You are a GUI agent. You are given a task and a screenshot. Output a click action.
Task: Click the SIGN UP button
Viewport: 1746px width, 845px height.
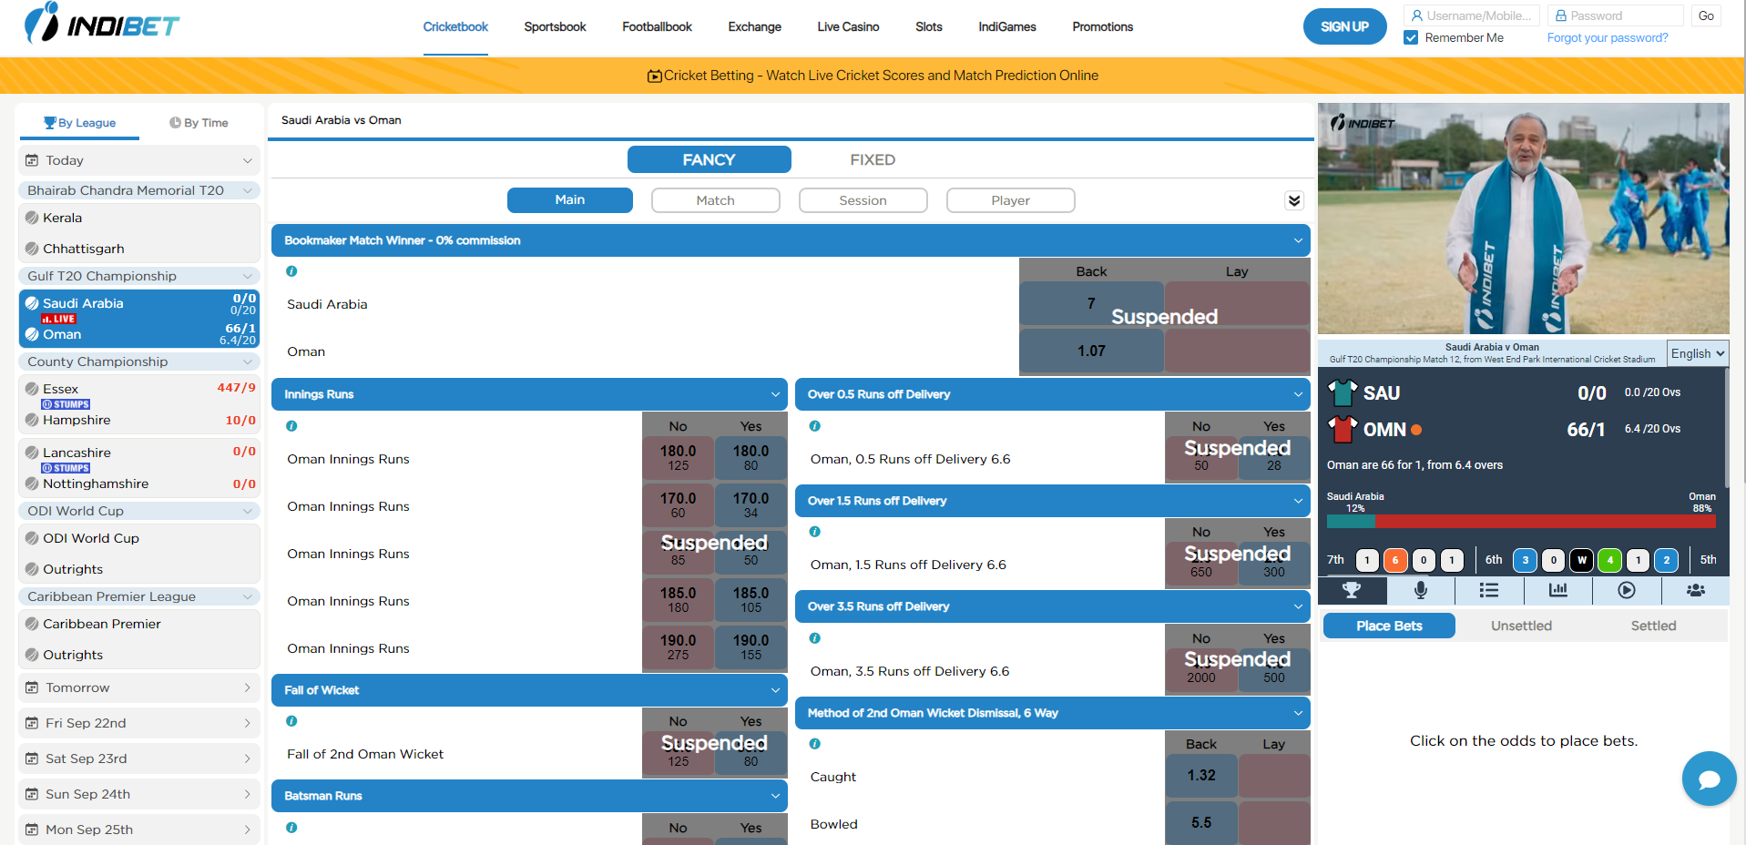(1344, 26)
